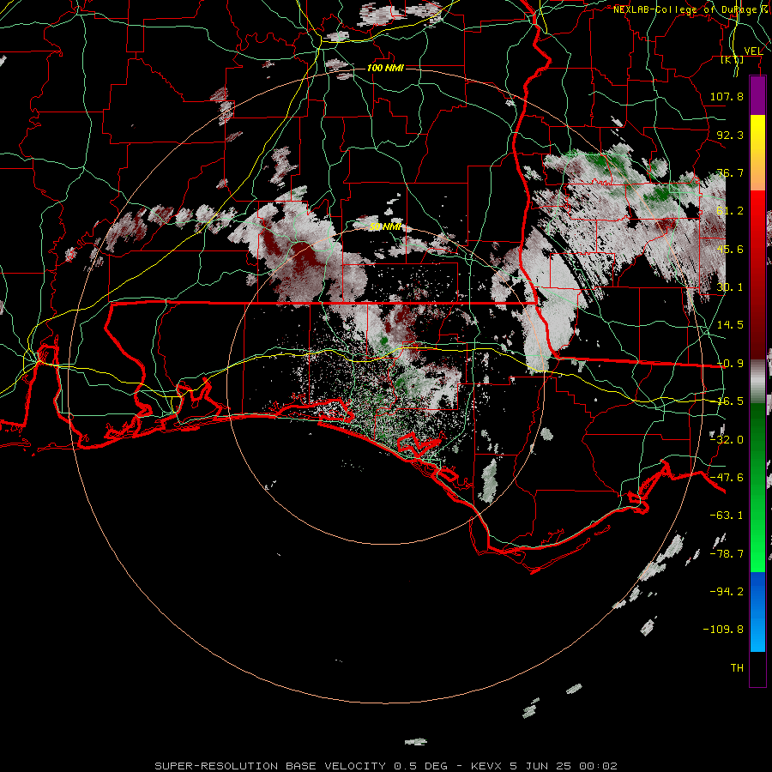This screenshot has height=772, width=772.
Task: Select the -0.9 velocity scale value
Action: 730,364
